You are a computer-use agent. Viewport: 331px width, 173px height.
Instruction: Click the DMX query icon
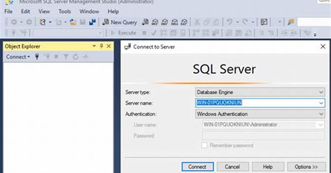pyautogui.click(x=165, y=22)
